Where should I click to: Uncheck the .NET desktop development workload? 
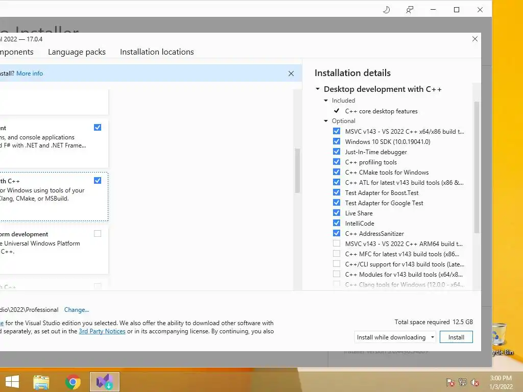98,127
